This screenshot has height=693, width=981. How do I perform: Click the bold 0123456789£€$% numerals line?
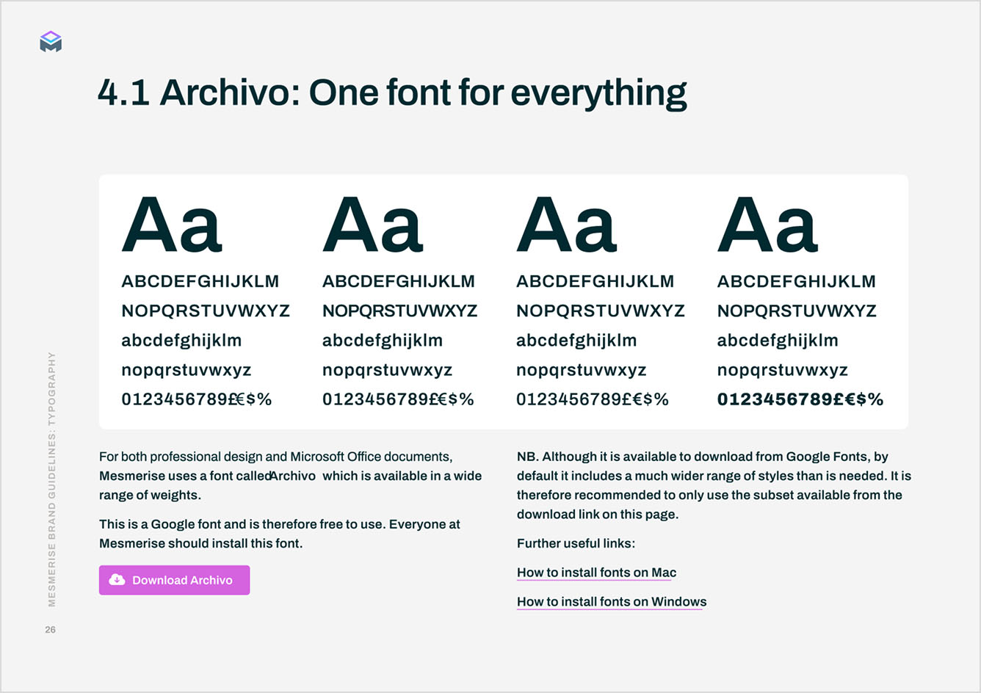pyautogui.click(x=800, y=399)
